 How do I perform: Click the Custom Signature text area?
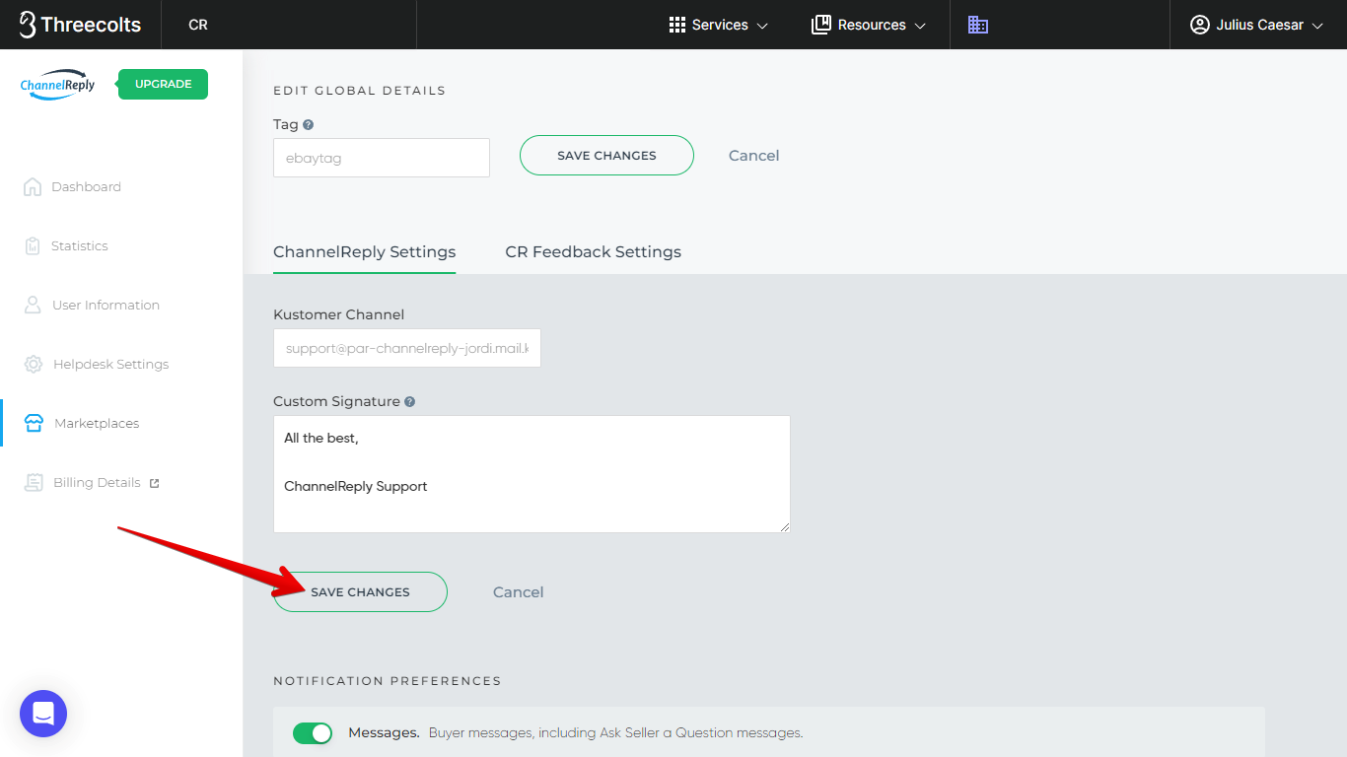pos(532,474)
